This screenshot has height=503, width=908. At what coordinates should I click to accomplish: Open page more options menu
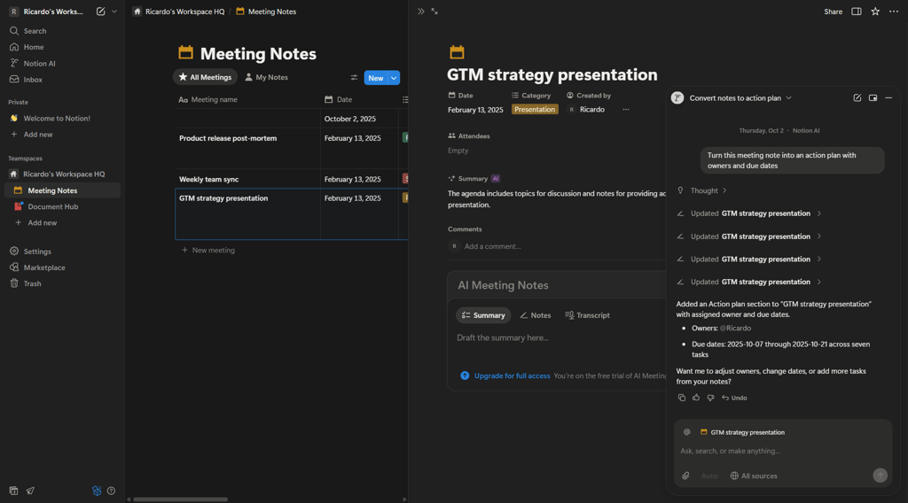[894, 12]
